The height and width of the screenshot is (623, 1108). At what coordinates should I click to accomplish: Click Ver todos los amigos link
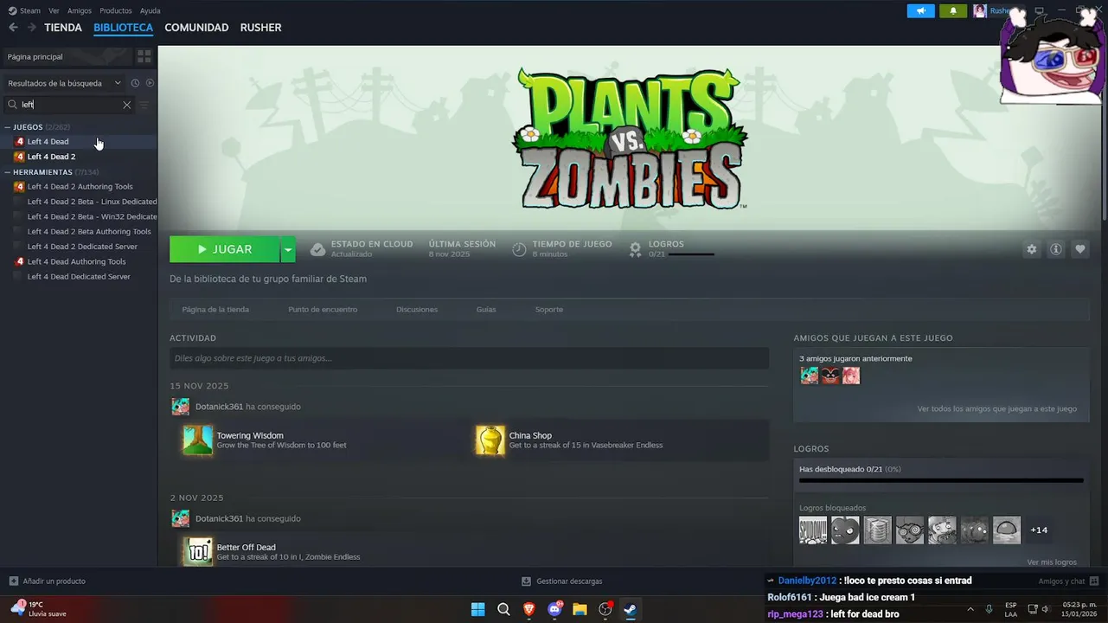pos(996,409)
